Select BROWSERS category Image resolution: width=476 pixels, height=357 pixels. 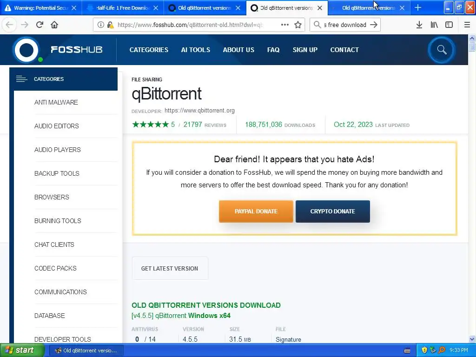point(52,197)
